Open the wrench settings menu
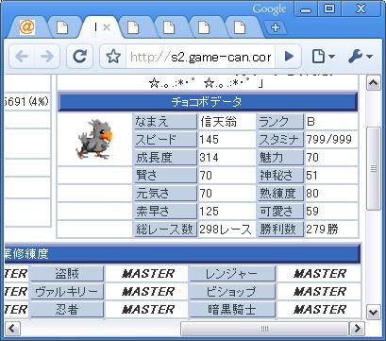Image resolution: width=386 pixels, height=341 pixels. pos(361,57)
